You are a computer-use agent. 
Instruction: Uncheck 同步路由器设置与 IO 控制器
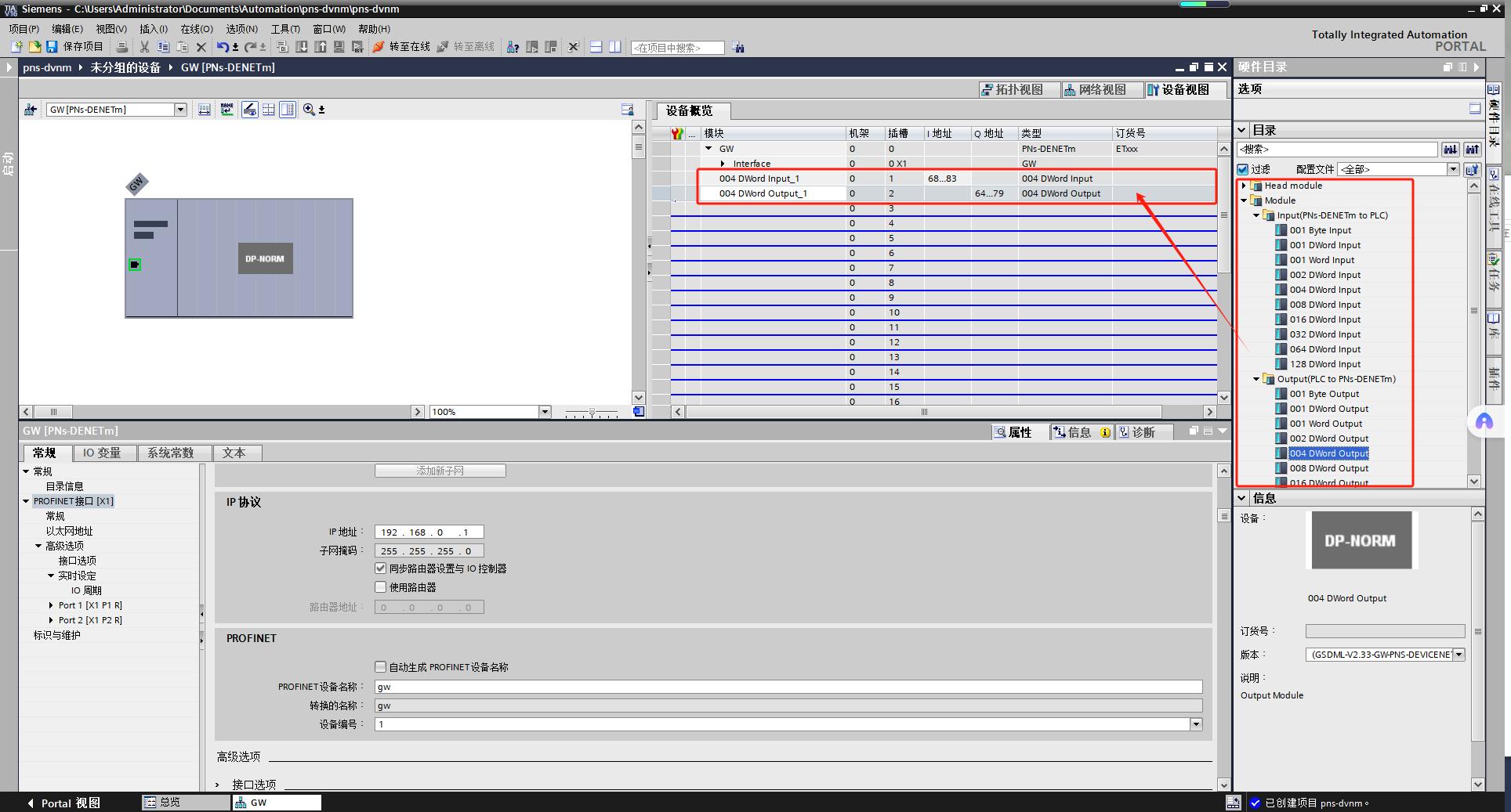coord(381,568)
